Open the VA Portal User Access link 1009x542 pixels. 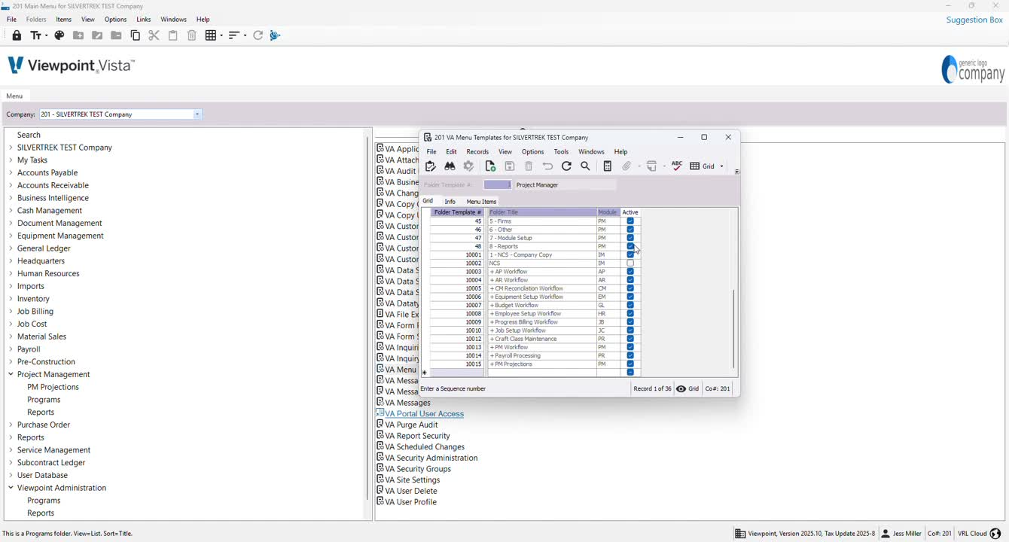[x=425, y=414]
